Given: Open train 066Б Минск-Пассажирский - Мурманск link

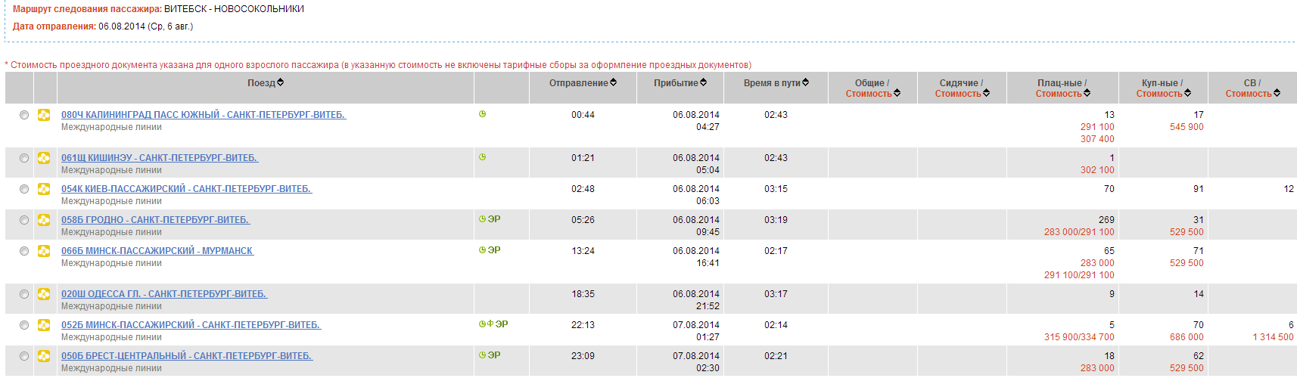Looking at the screenshot, I should 157,251.
